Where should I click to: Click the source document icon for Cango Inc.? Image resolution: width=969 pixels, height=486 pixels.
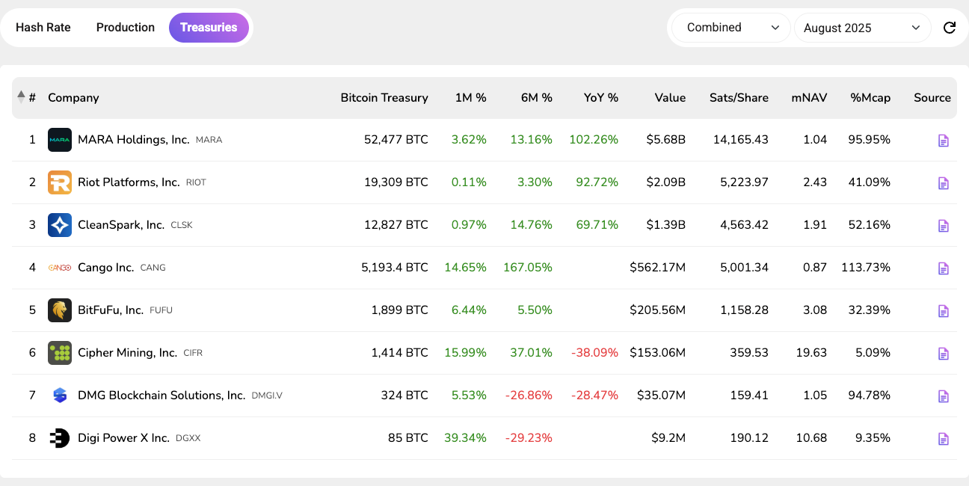click(x=943, y=268)
